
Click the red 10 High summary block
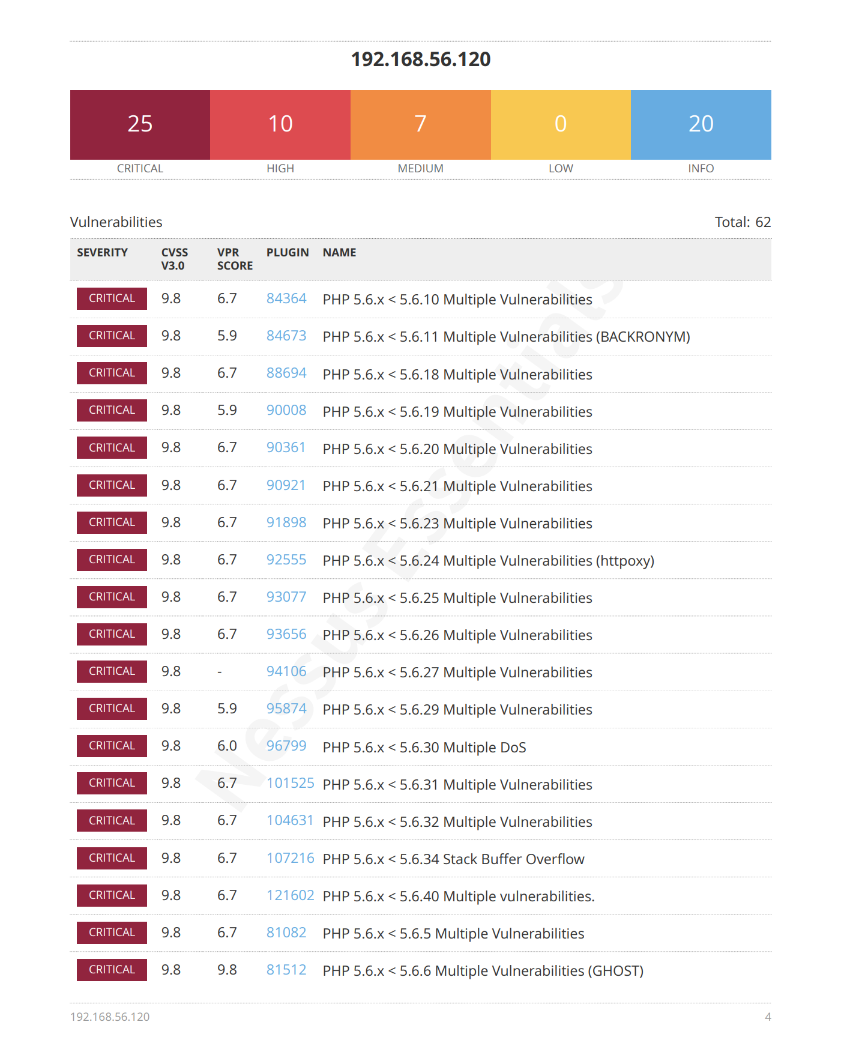click(x=280, y=125)
